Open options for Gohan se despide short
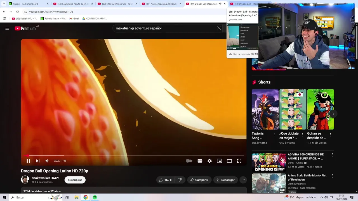Viewport: 358px width, 201px height. [330, 135]
